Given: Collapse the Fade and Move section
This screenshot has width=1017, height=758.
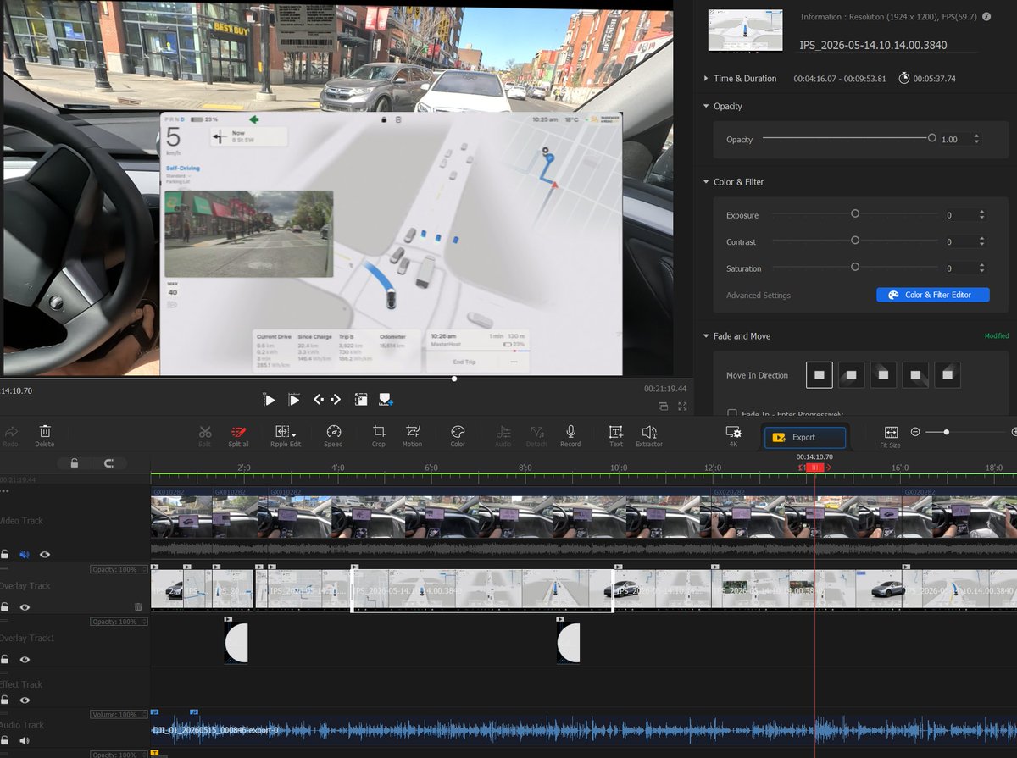Looking at the screenshot, I should pos(707,336).
